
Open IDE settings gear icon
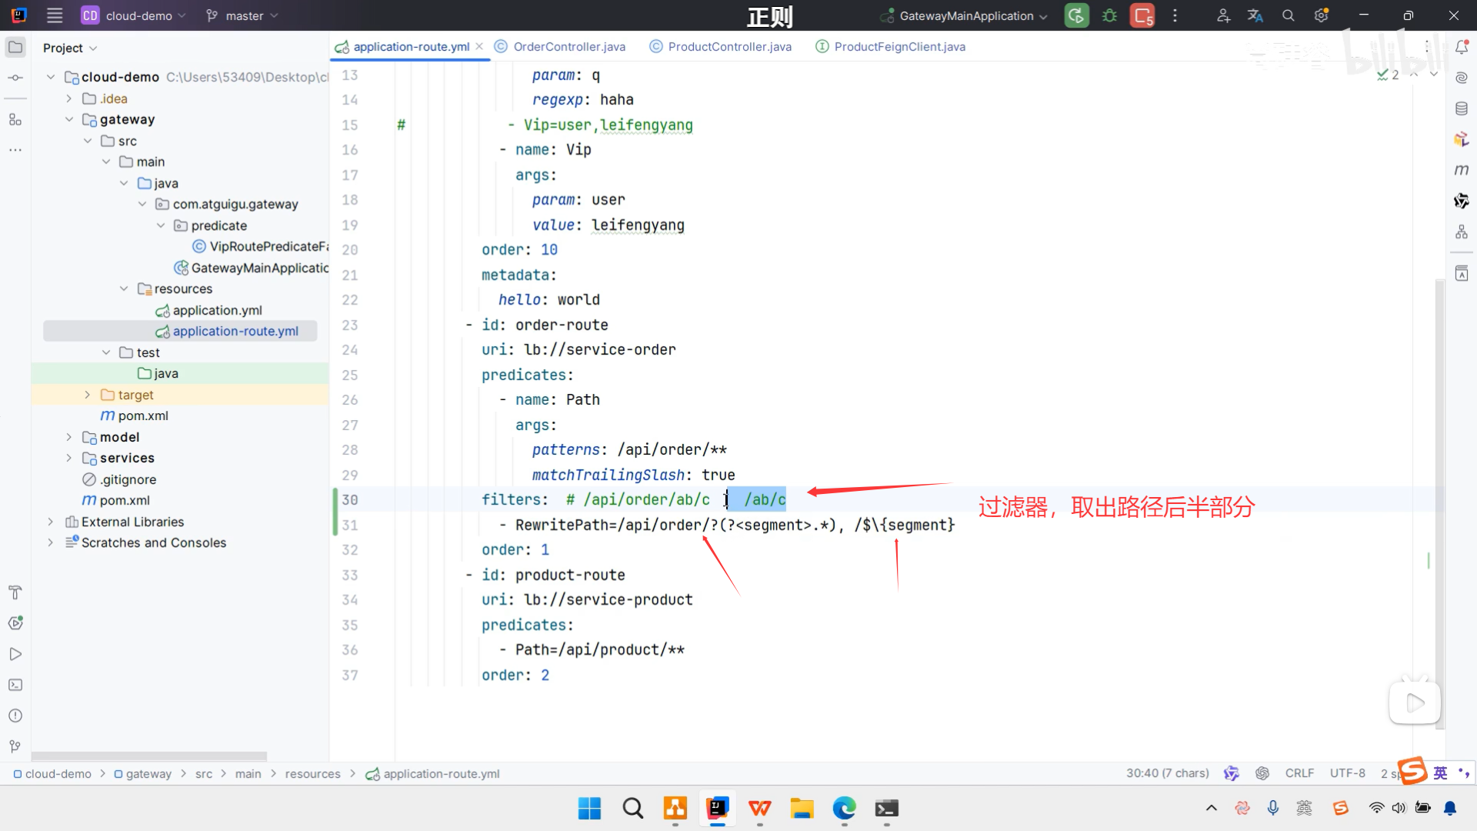[1322, 15]
